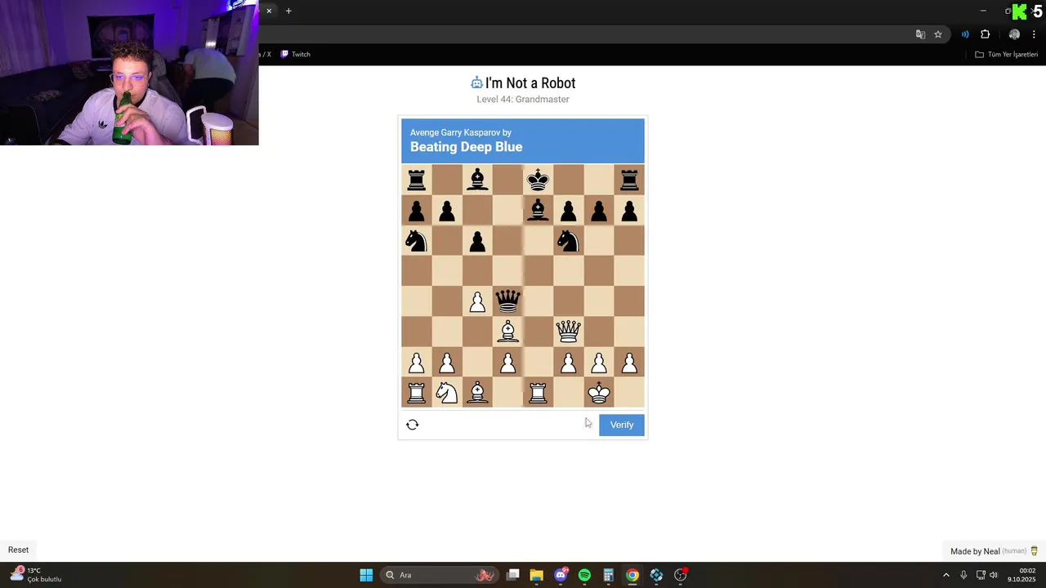Select the black queen on d4
The height and width of the screenshot is (588, 1046).
[x=507, y=301]
